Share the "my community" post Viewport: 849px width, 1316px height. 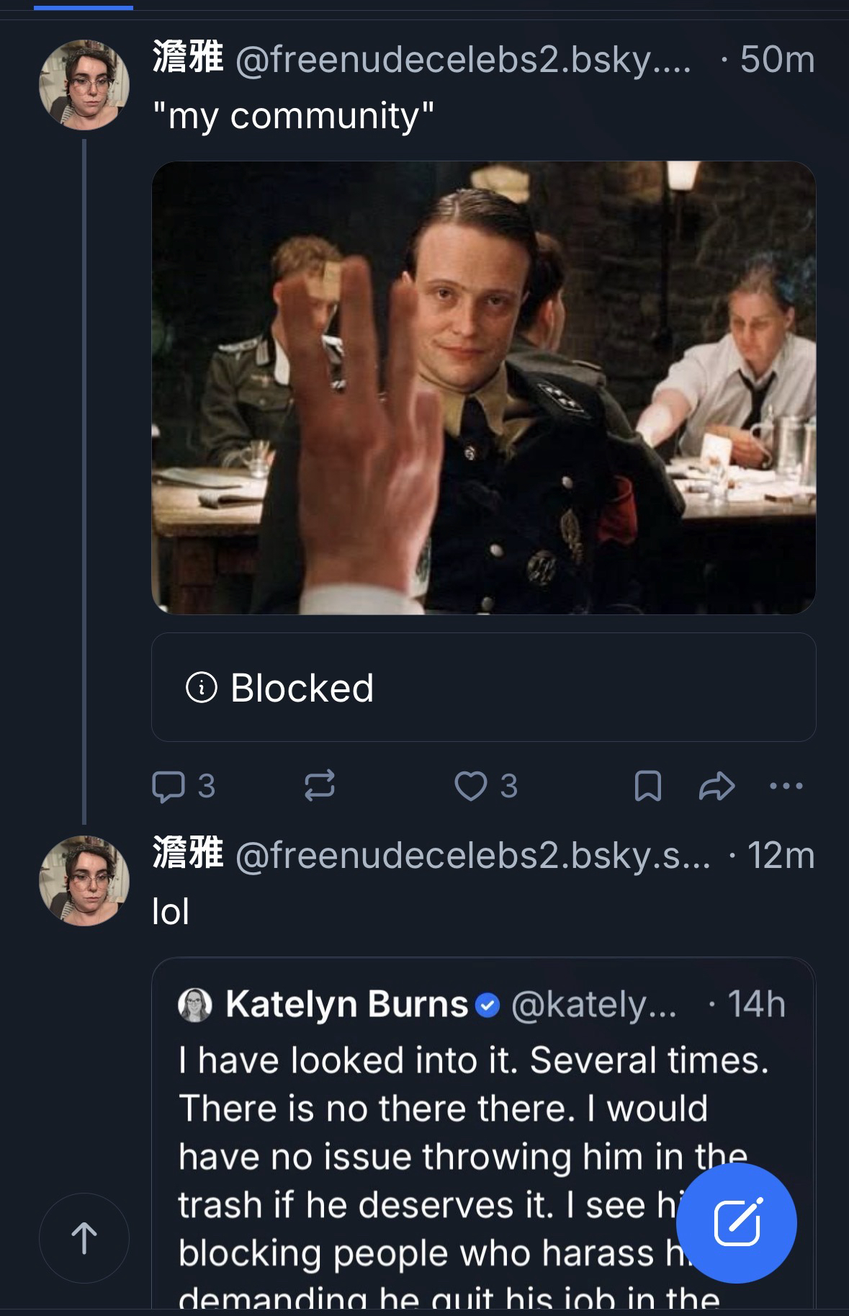click(x=717, y=786)
